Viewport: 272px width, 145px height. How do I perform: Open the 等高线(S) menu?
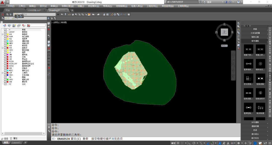tap(108, 6)
